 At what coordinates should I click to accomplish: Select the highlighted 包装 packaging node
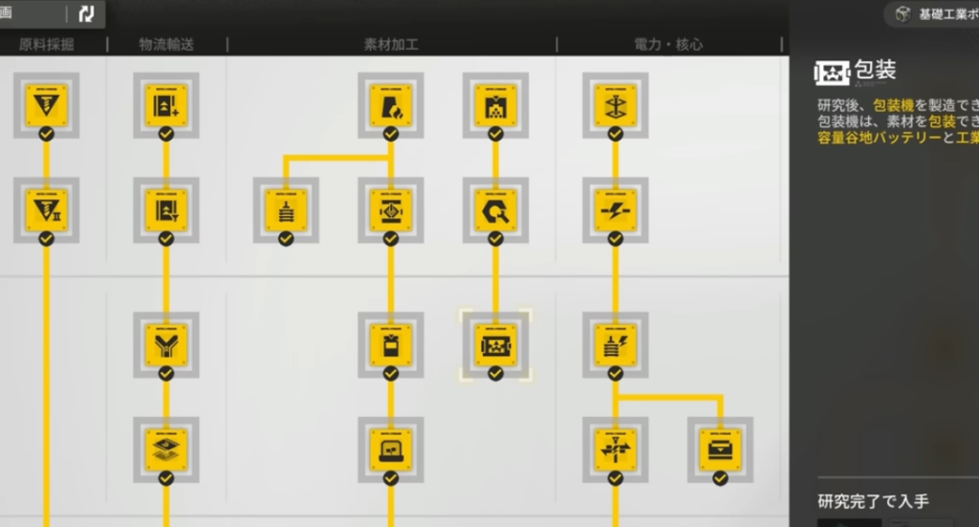[496, 344]
